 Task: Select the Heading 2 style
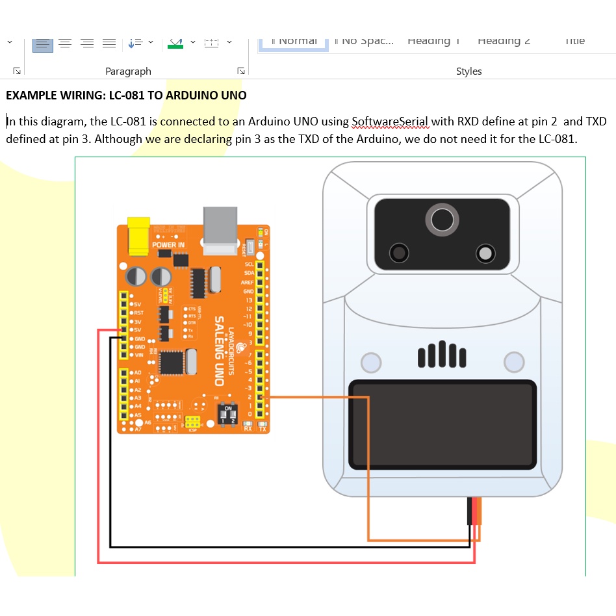(504, 41)
